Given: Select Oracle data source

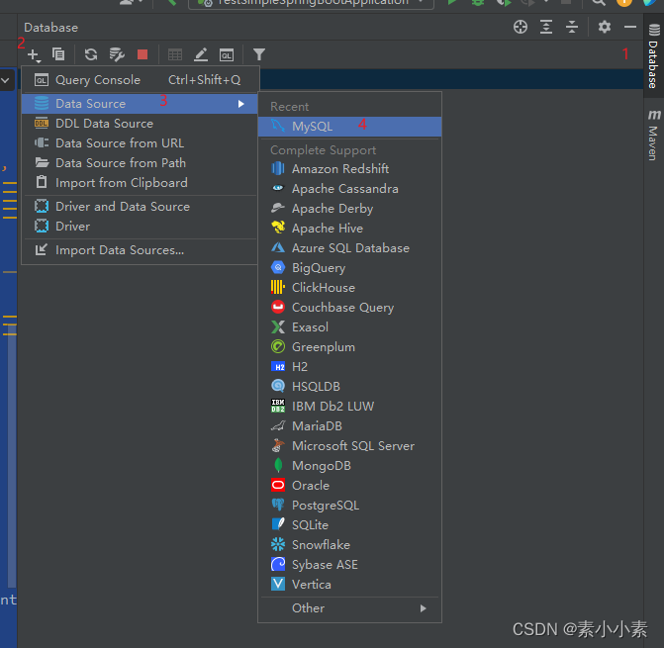Looking at the screenshot, I should pos(349,486).
